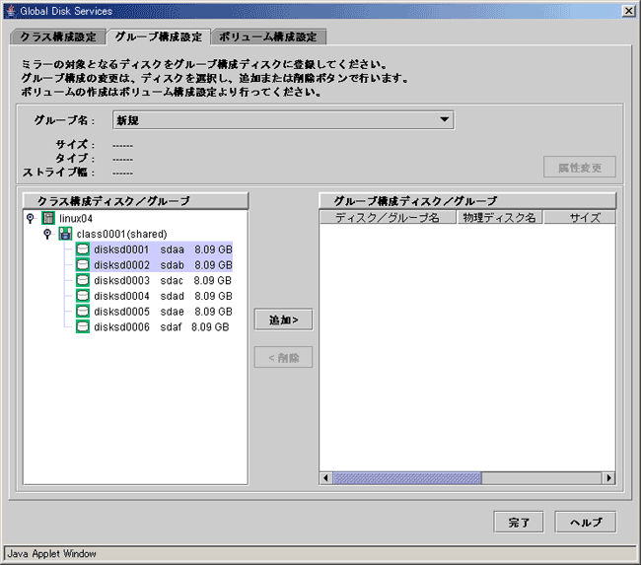Viewport: 641px width, 565px height.
Task: Click the horizontal scrollbar left arrow
Action: (325, 478)
